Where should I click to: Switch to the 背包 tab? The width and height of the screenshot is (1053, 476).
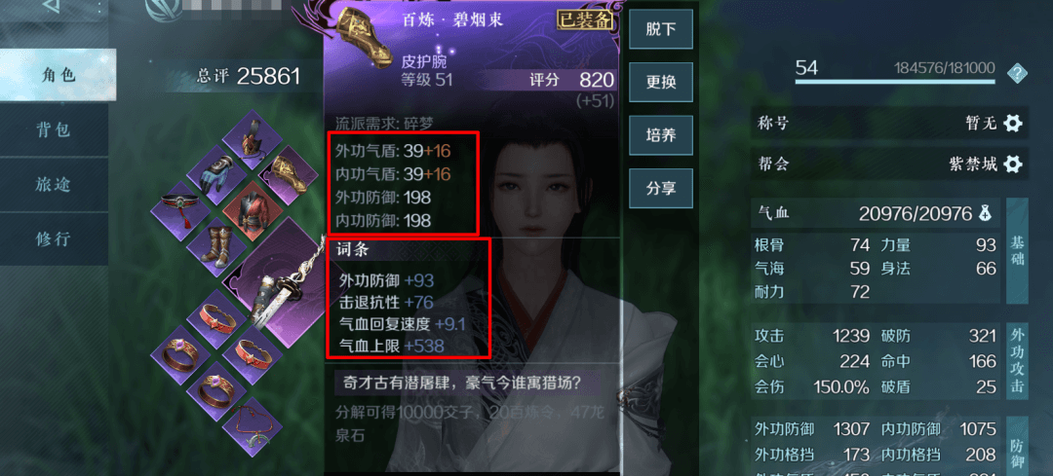[54, 129]
